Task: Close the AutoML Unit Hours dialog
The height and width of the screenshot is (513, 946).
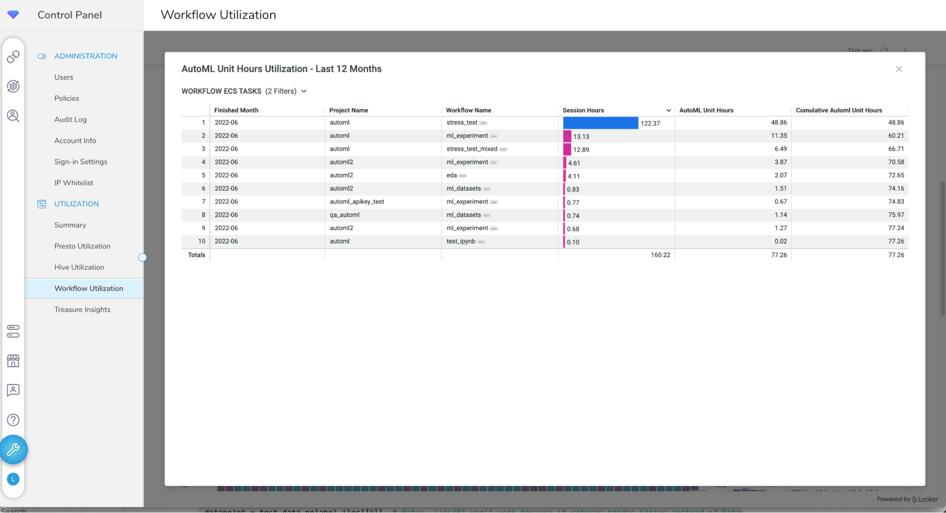Action: pos(899,69)
